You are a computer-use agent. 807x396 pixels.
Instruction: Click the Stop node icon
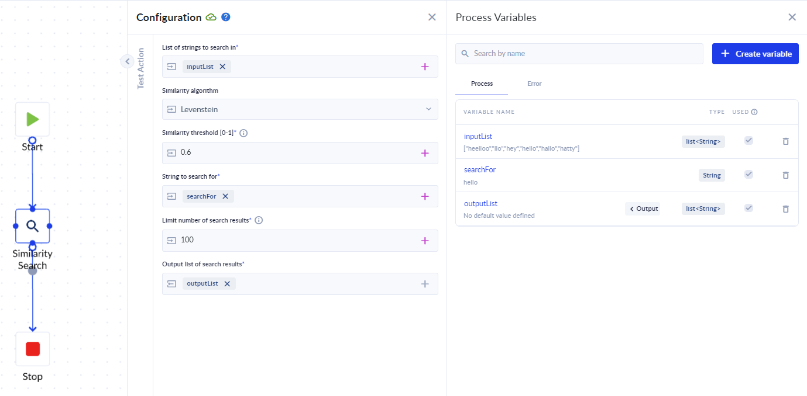tap(32, 349)
